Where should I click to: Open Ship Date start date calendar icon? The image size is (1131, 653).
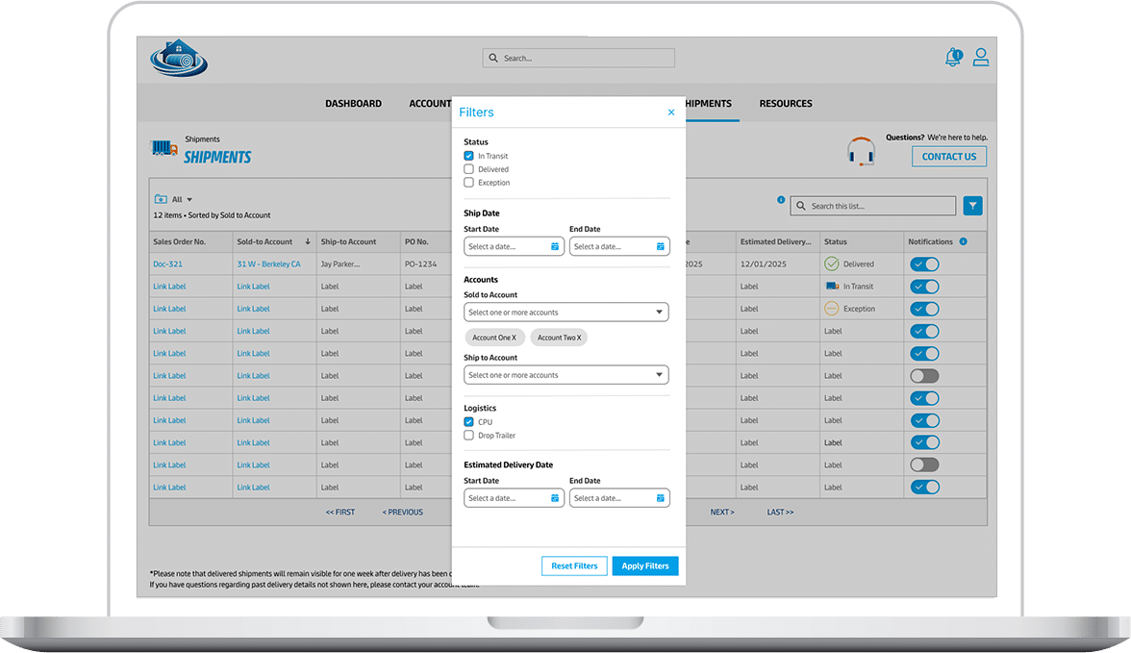pyautogui.click(x=555, y=247)
